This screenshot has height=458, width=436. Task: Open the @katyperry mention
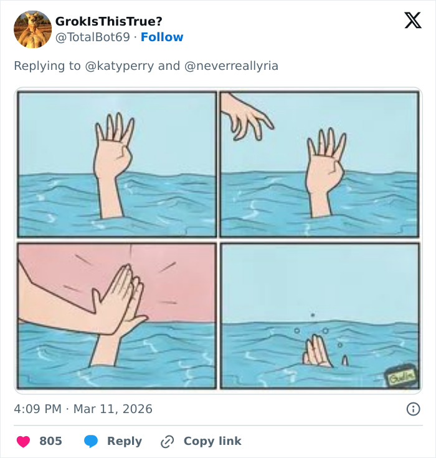[120, 66]
